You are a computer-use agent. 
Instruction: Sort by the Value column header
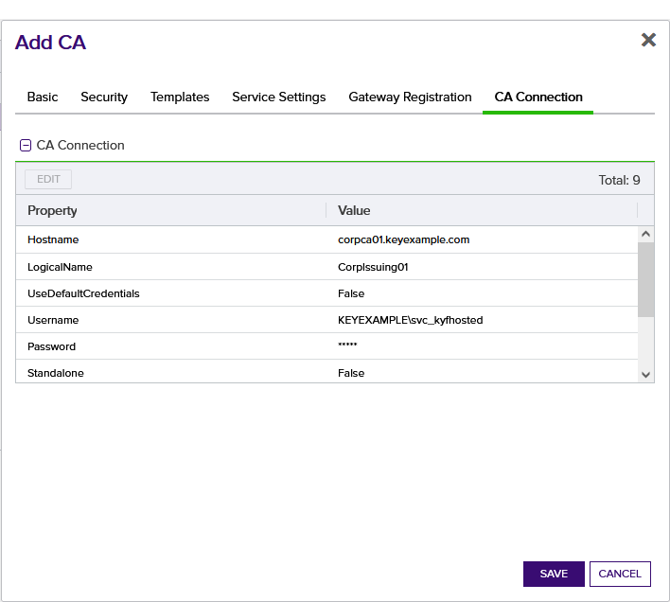(482, 210)
